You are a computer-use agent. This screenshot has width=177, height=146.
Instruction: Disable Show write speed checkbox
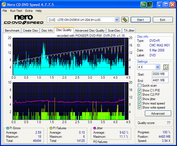140,108
